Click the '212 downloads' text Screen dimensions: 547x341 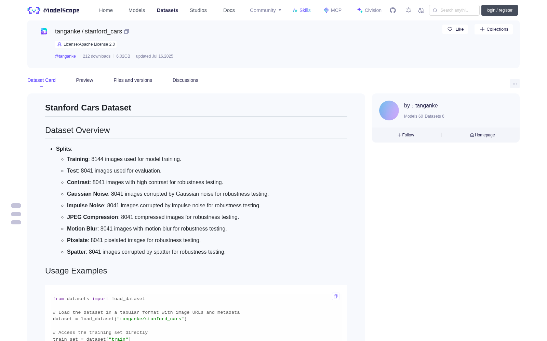pos(97,56)
